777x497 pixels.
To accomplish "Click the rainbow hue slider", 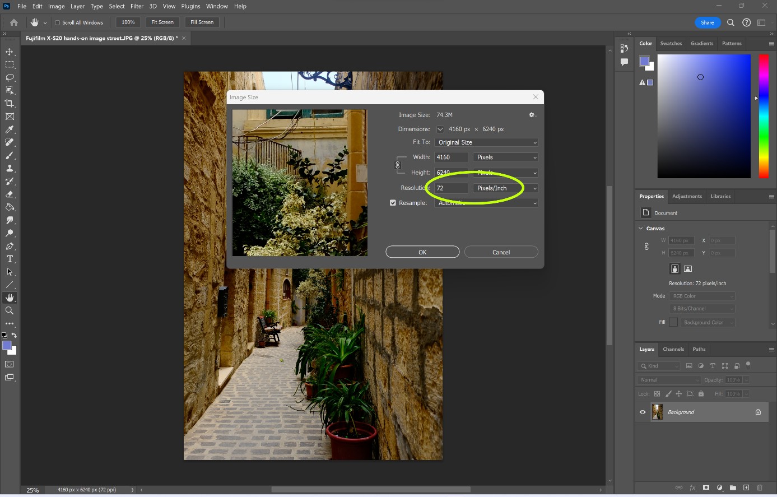I will tap(764, 116).
